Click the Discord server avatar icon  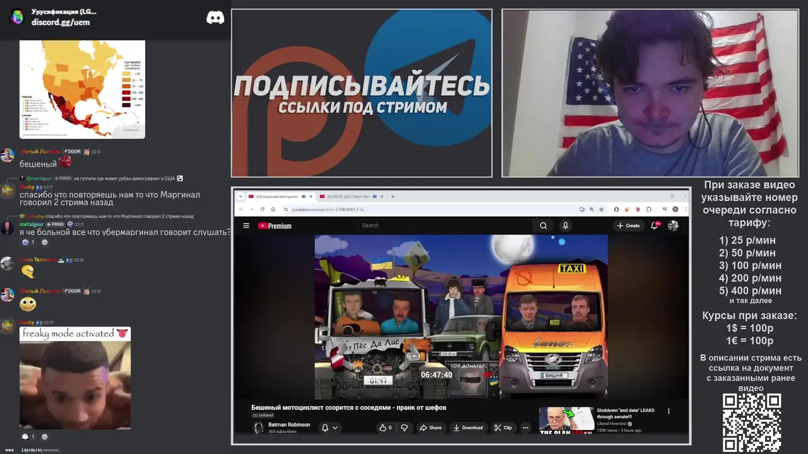point(17,17)
